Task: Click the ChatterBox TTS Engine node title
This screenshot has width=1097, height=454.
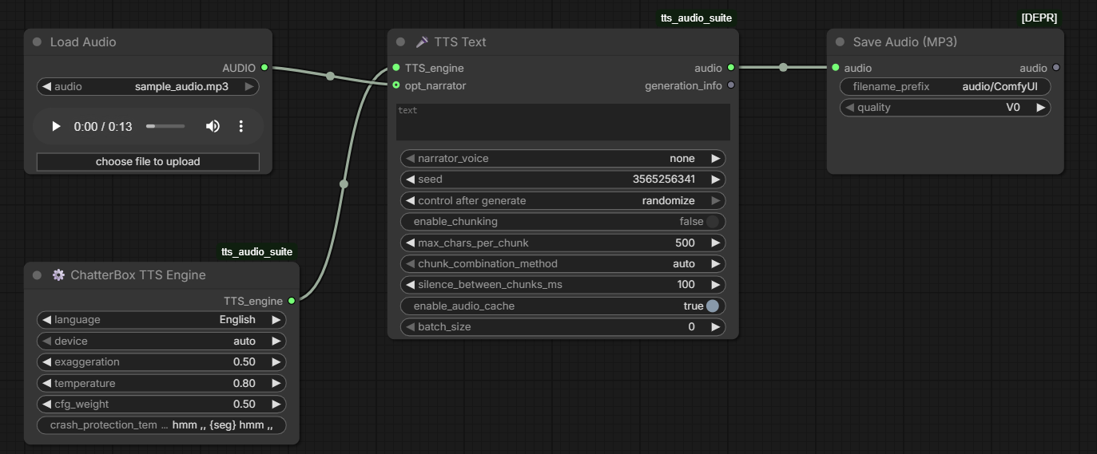Action: [x=138, y=274]
